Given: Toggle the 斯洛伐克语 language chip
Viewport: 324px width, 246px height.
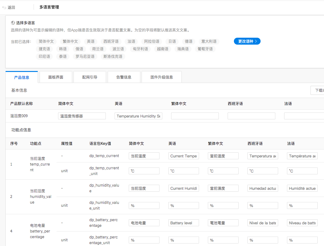Looking at the screenshot, I should (113, 57).
